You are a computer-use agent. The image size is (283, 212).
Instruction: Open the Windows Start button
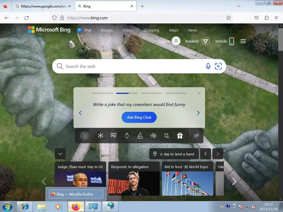(x=7, y=206)
